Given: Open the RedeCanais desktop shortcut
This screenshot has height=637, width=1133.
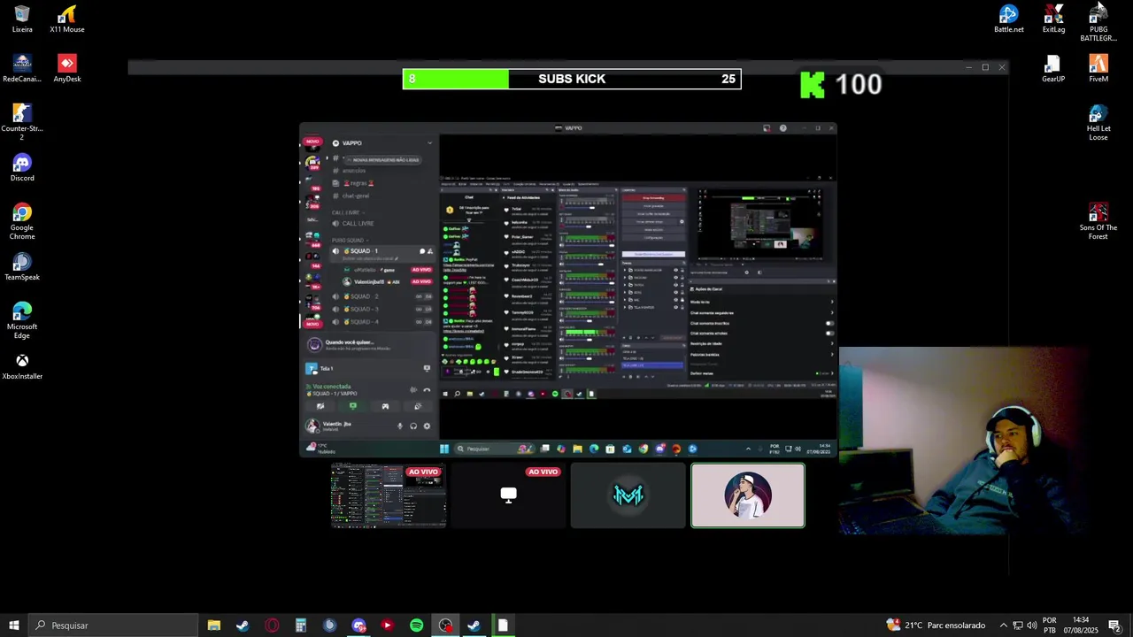Looking at the screenshot, I should coord(22,68).
